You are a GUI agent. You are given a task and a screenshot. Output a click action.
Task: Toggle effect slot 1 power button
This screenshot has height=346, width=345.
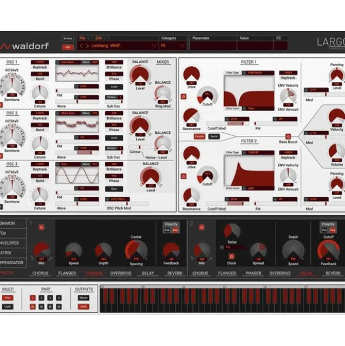point(41,227)
